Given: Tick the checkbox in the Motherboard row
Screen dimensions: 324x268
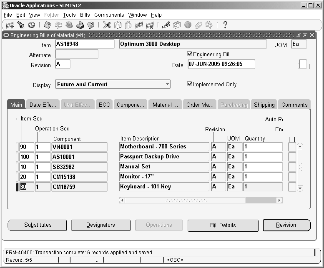Looking at the screenshot, I should pos(292,147).
